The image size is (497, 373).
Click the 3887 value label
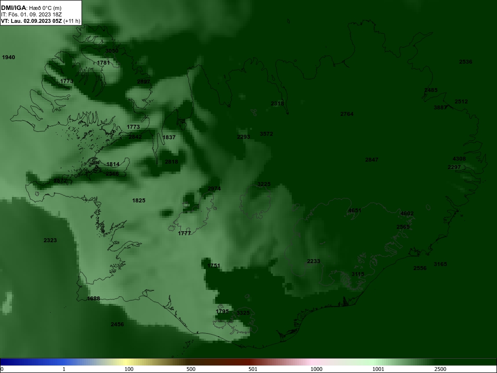click(440, 108)
